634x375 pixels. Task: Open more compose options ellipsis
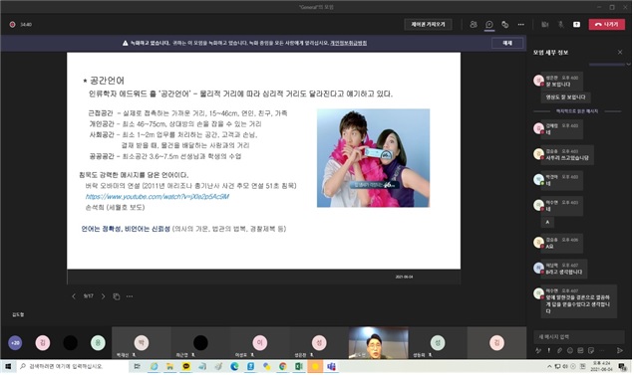click(602, 350)
